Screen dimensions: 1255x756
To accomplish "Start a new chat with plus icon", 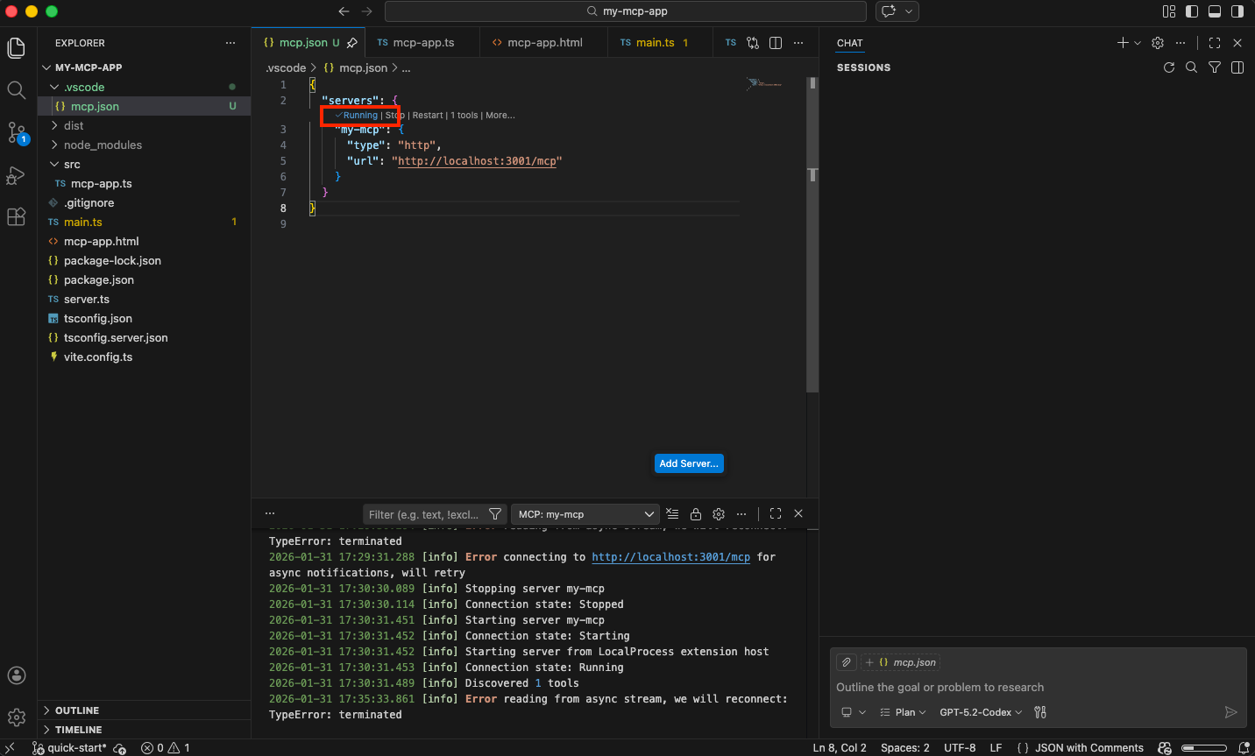I will (1123, 42).
